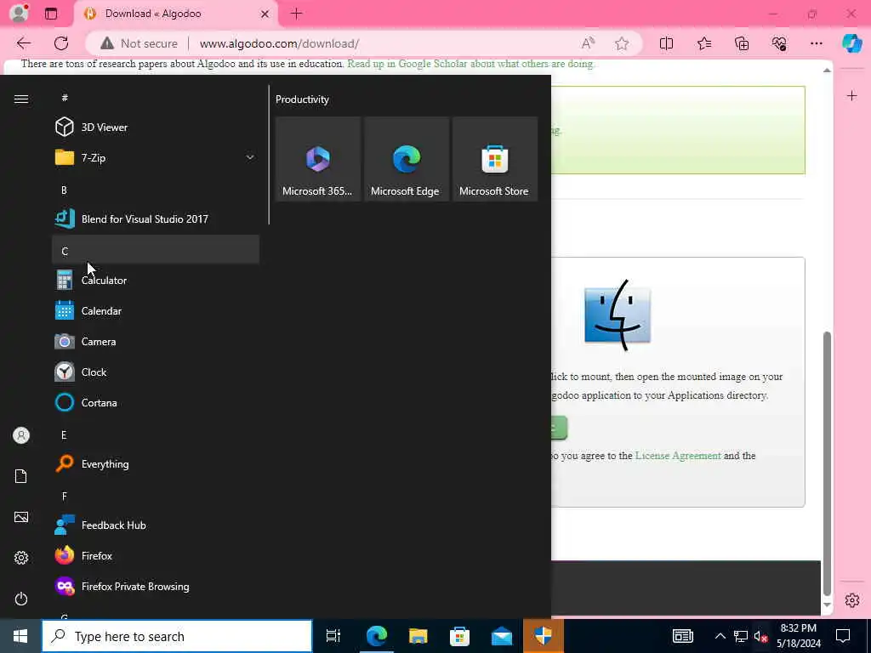871x653 pixels.
Task: Open the Edge profile avatar
Action: pyautogui.click(x=20, y=14)
